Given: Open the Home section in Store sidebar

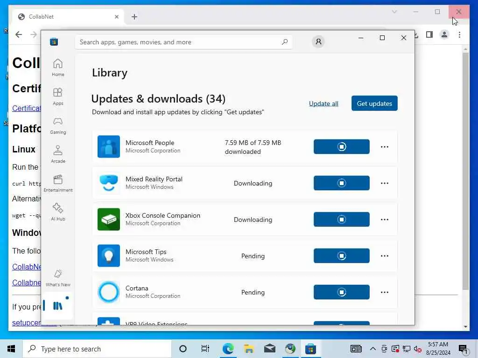Looking at the screenshot, I should pyautogui.click(x=57, y=68).
